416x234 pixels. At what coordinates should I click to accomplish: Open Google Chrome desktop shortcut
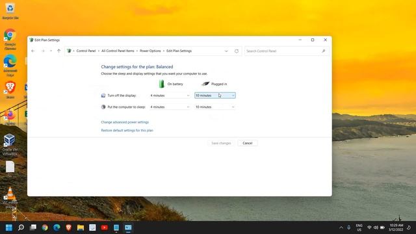10,39
